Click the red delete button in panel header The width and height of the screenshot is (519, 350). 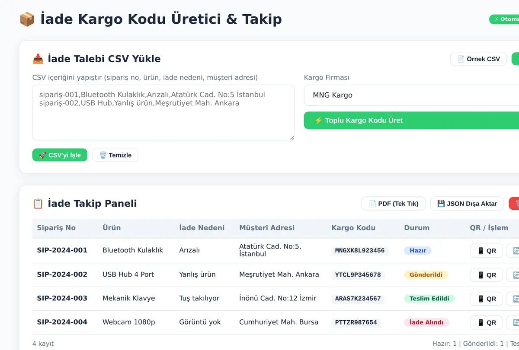click(514, 204)
